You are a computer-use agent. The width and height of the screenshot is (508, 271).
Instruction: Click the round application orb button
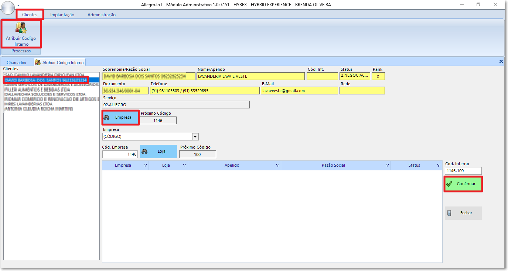(x=7, y=7)
